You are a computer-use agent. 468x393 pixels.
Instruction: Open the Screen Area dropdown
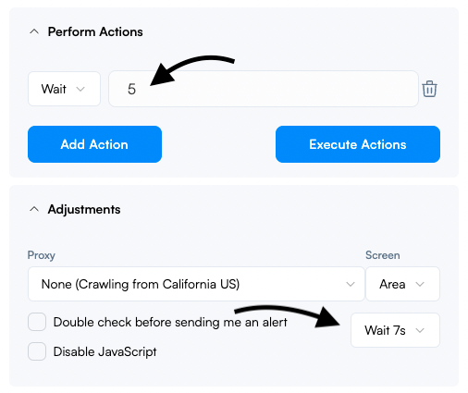pyautogui.click(x=402, y=284)
